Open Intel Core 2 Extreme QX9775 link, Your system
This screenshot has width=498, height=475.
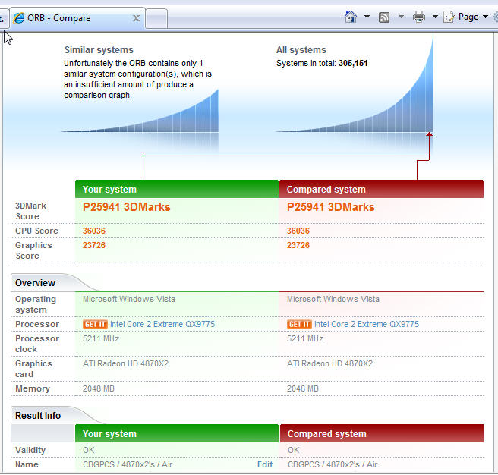point(162,324)
